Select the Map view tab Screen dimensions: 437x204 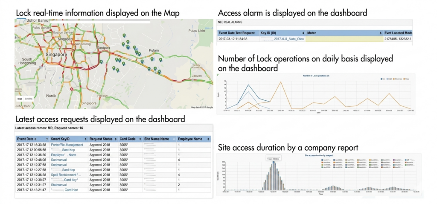(x=20, y=99)
